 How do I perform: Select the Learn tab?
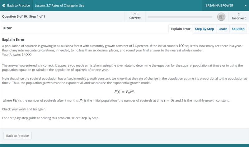point(223,29)
